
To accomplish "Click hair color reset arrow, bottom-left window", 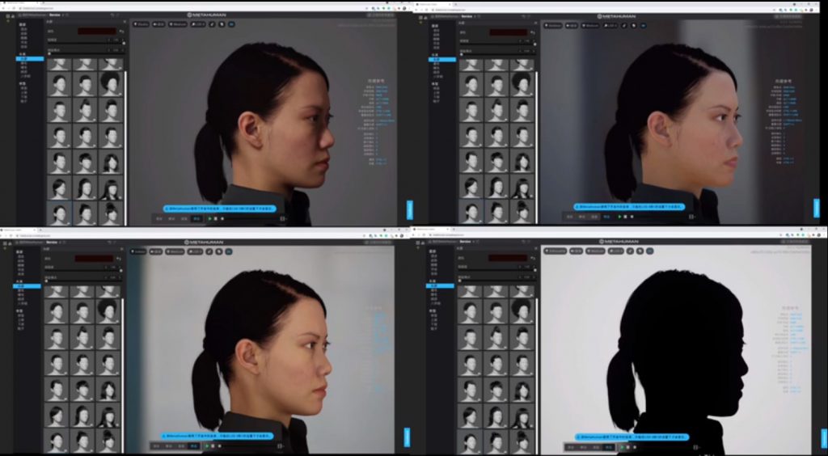I will pos(118,259).
